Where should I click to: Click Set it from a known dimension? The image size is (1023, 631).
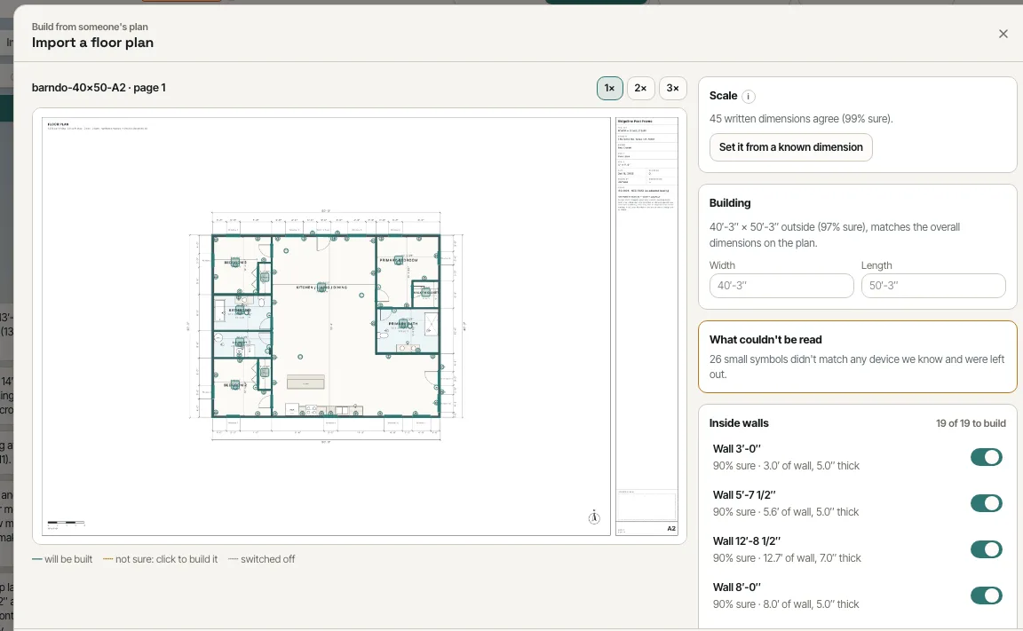point(790,147)
